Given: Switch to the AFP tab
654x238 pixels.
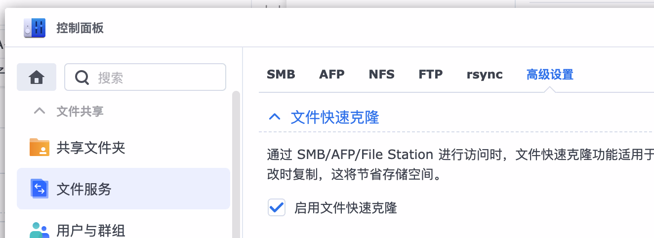Looking at the screenshot, I should (332, 75).
